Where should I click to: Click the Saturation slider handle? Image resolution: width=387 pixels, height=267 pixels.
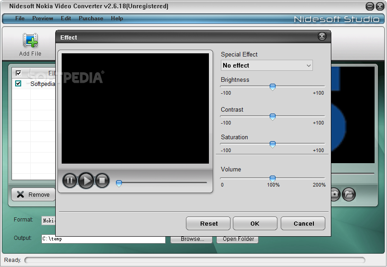272,144
